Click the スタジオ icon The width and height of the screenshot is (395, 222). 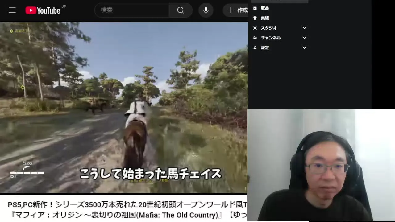click(255, 28)
